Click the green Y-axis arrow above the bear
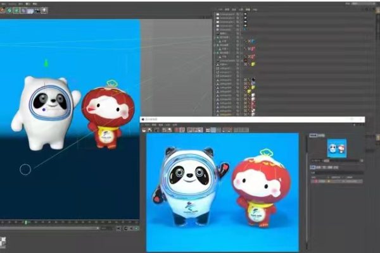 click(46, 63)
